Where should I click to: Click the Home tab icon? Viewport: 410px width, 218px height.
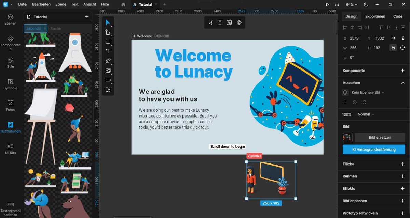coord(123,4)
